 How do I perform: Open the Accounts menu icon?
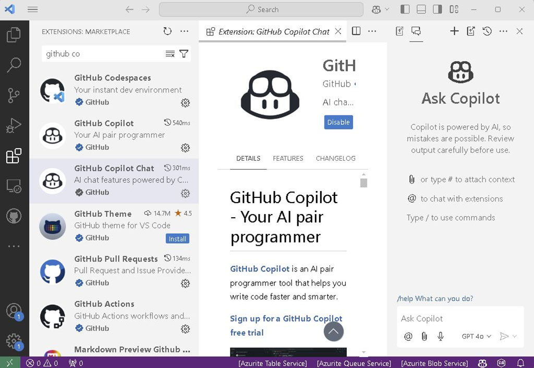(x=14, y=311)
